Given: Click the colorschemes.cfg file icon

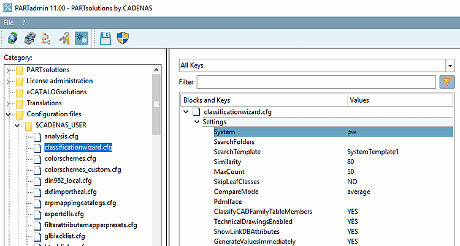Looking at the screenshot, I should pyautogui.click(x=37, y=159).
